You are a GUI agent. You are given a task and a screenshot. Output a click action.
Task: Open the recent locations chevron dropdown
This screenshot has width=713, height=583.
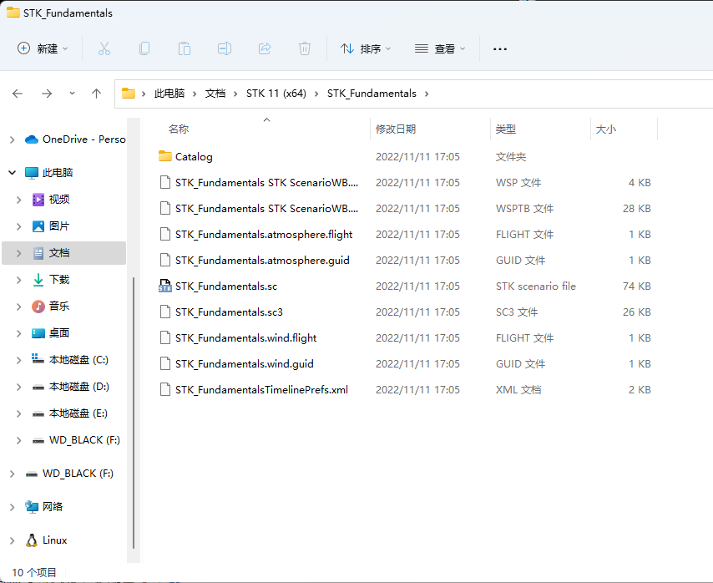(x=72, y=94)
